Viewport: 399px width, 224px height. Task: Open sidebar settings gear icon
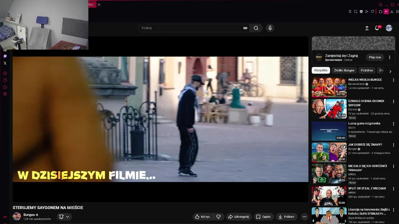pyautogui.click(x=5, y=94)
